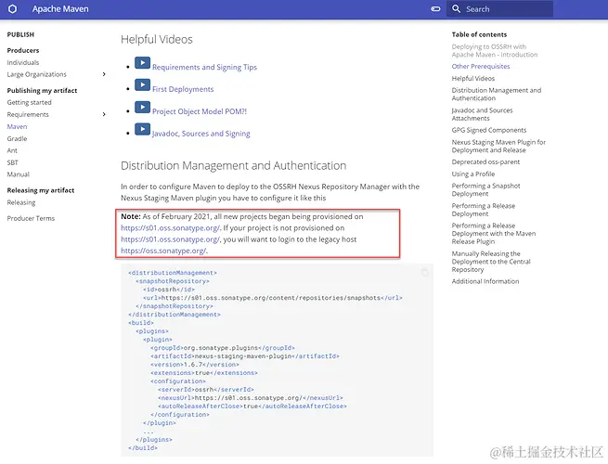Image resolution: width=608 pixels, height=464 pixels.
Task: Click the Helpful Videos page heading
Action: click(x=157, y=39)
